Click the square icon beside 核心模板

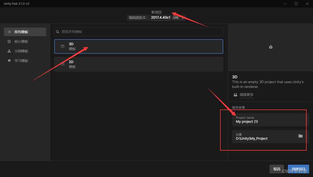click(9, 42)
